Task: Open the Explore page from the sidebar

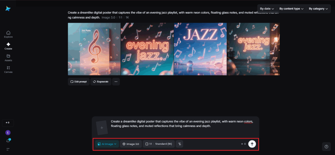Action: pos(8,34)
